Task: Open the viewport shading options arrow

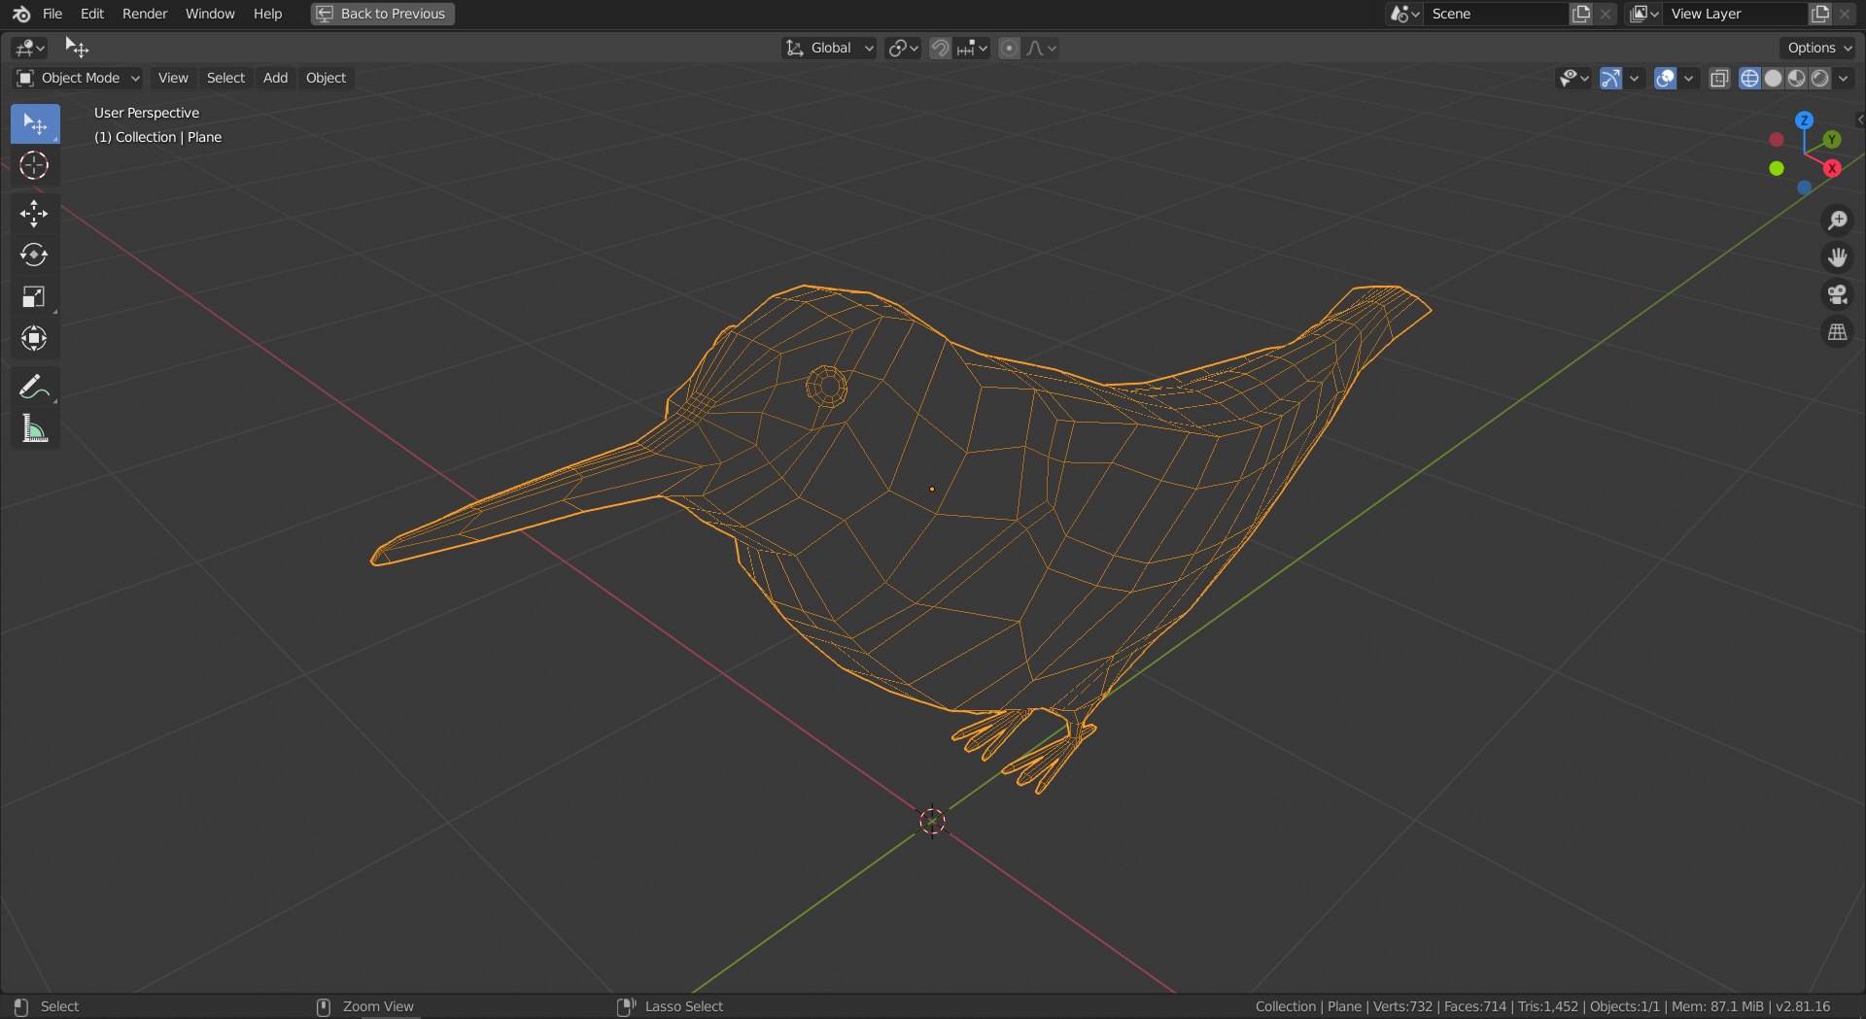Action: coord(1844,78)
